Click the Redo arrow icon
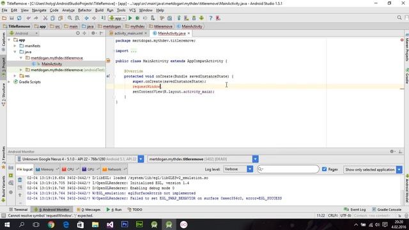The image size is (409, 230). pyautogui.click(x=36, y=18)
